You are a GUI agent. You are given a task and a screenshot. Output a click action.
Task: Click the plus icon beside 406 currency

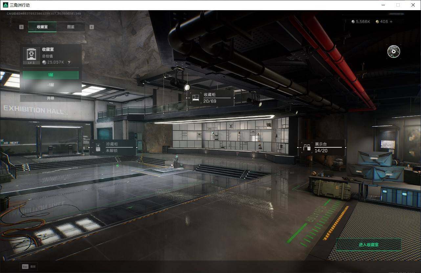391,22
